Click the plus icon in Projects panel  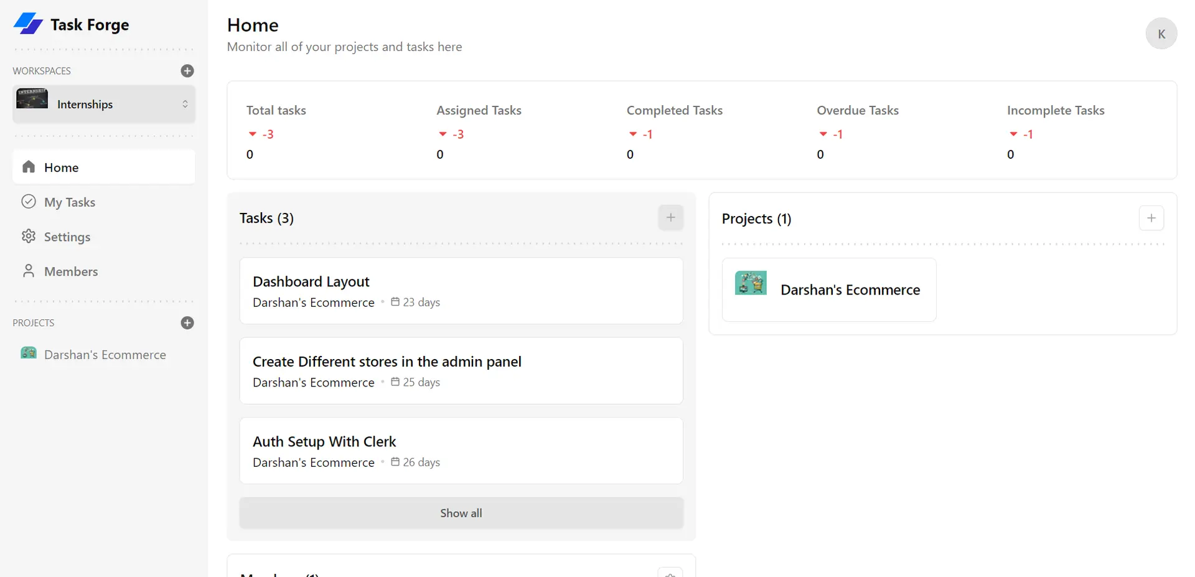pos(1151,218)
